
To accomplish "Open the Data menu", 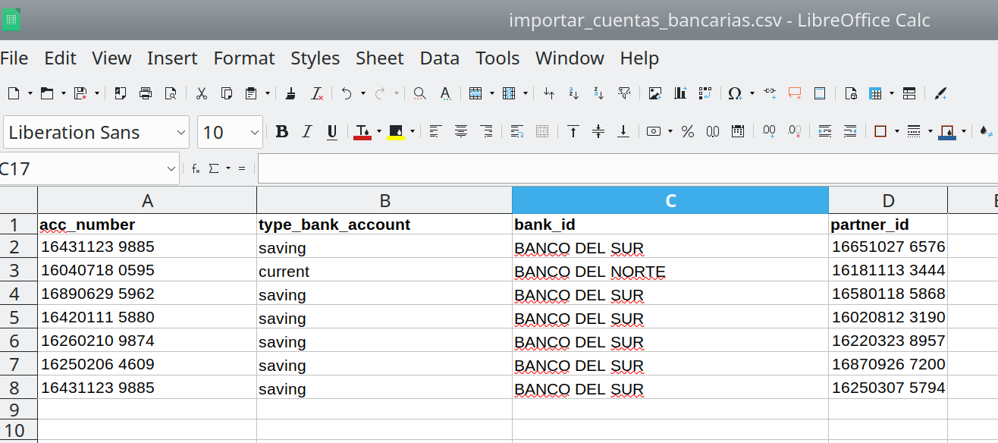I will tap(439, 58).
